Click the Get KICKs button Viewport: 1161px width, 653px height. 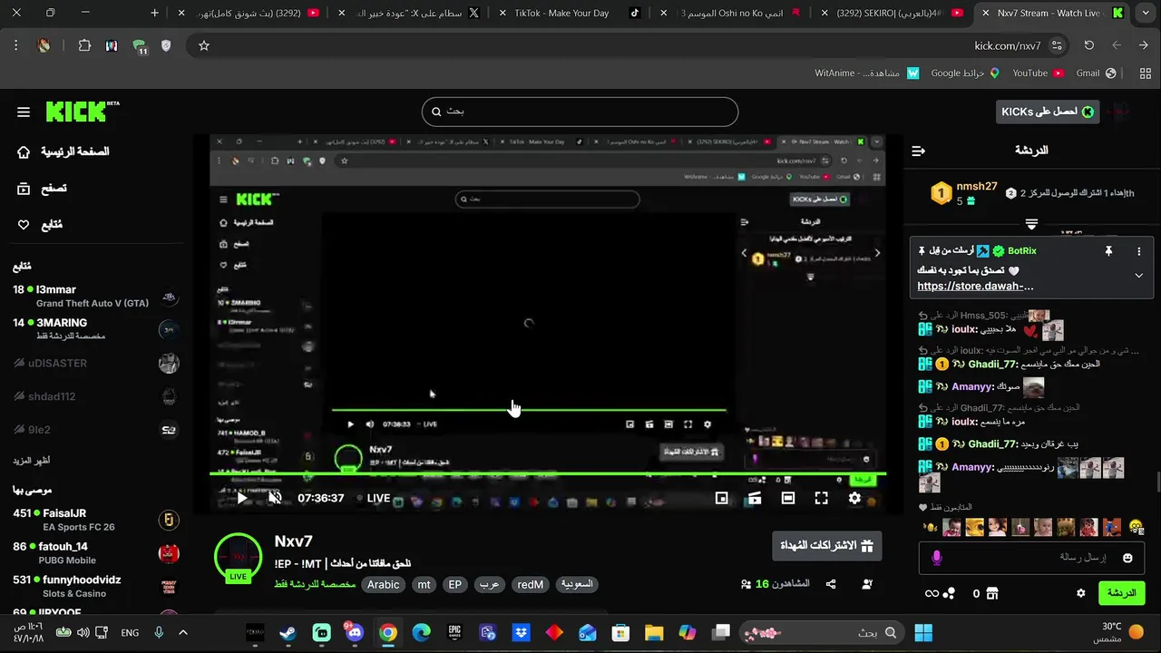(1047, 112)
